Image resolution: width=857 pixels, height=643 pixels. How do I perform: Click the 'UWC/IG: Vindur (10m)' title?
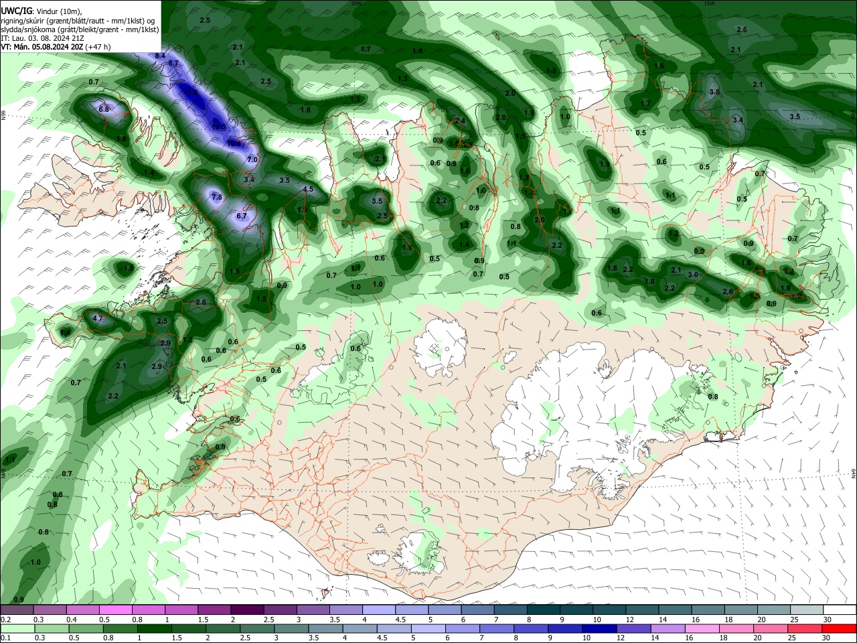(42, 11)
